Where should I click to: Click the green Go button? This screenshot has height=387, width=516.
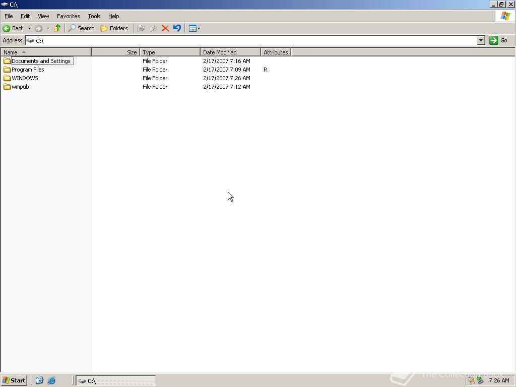click(498, 40)
